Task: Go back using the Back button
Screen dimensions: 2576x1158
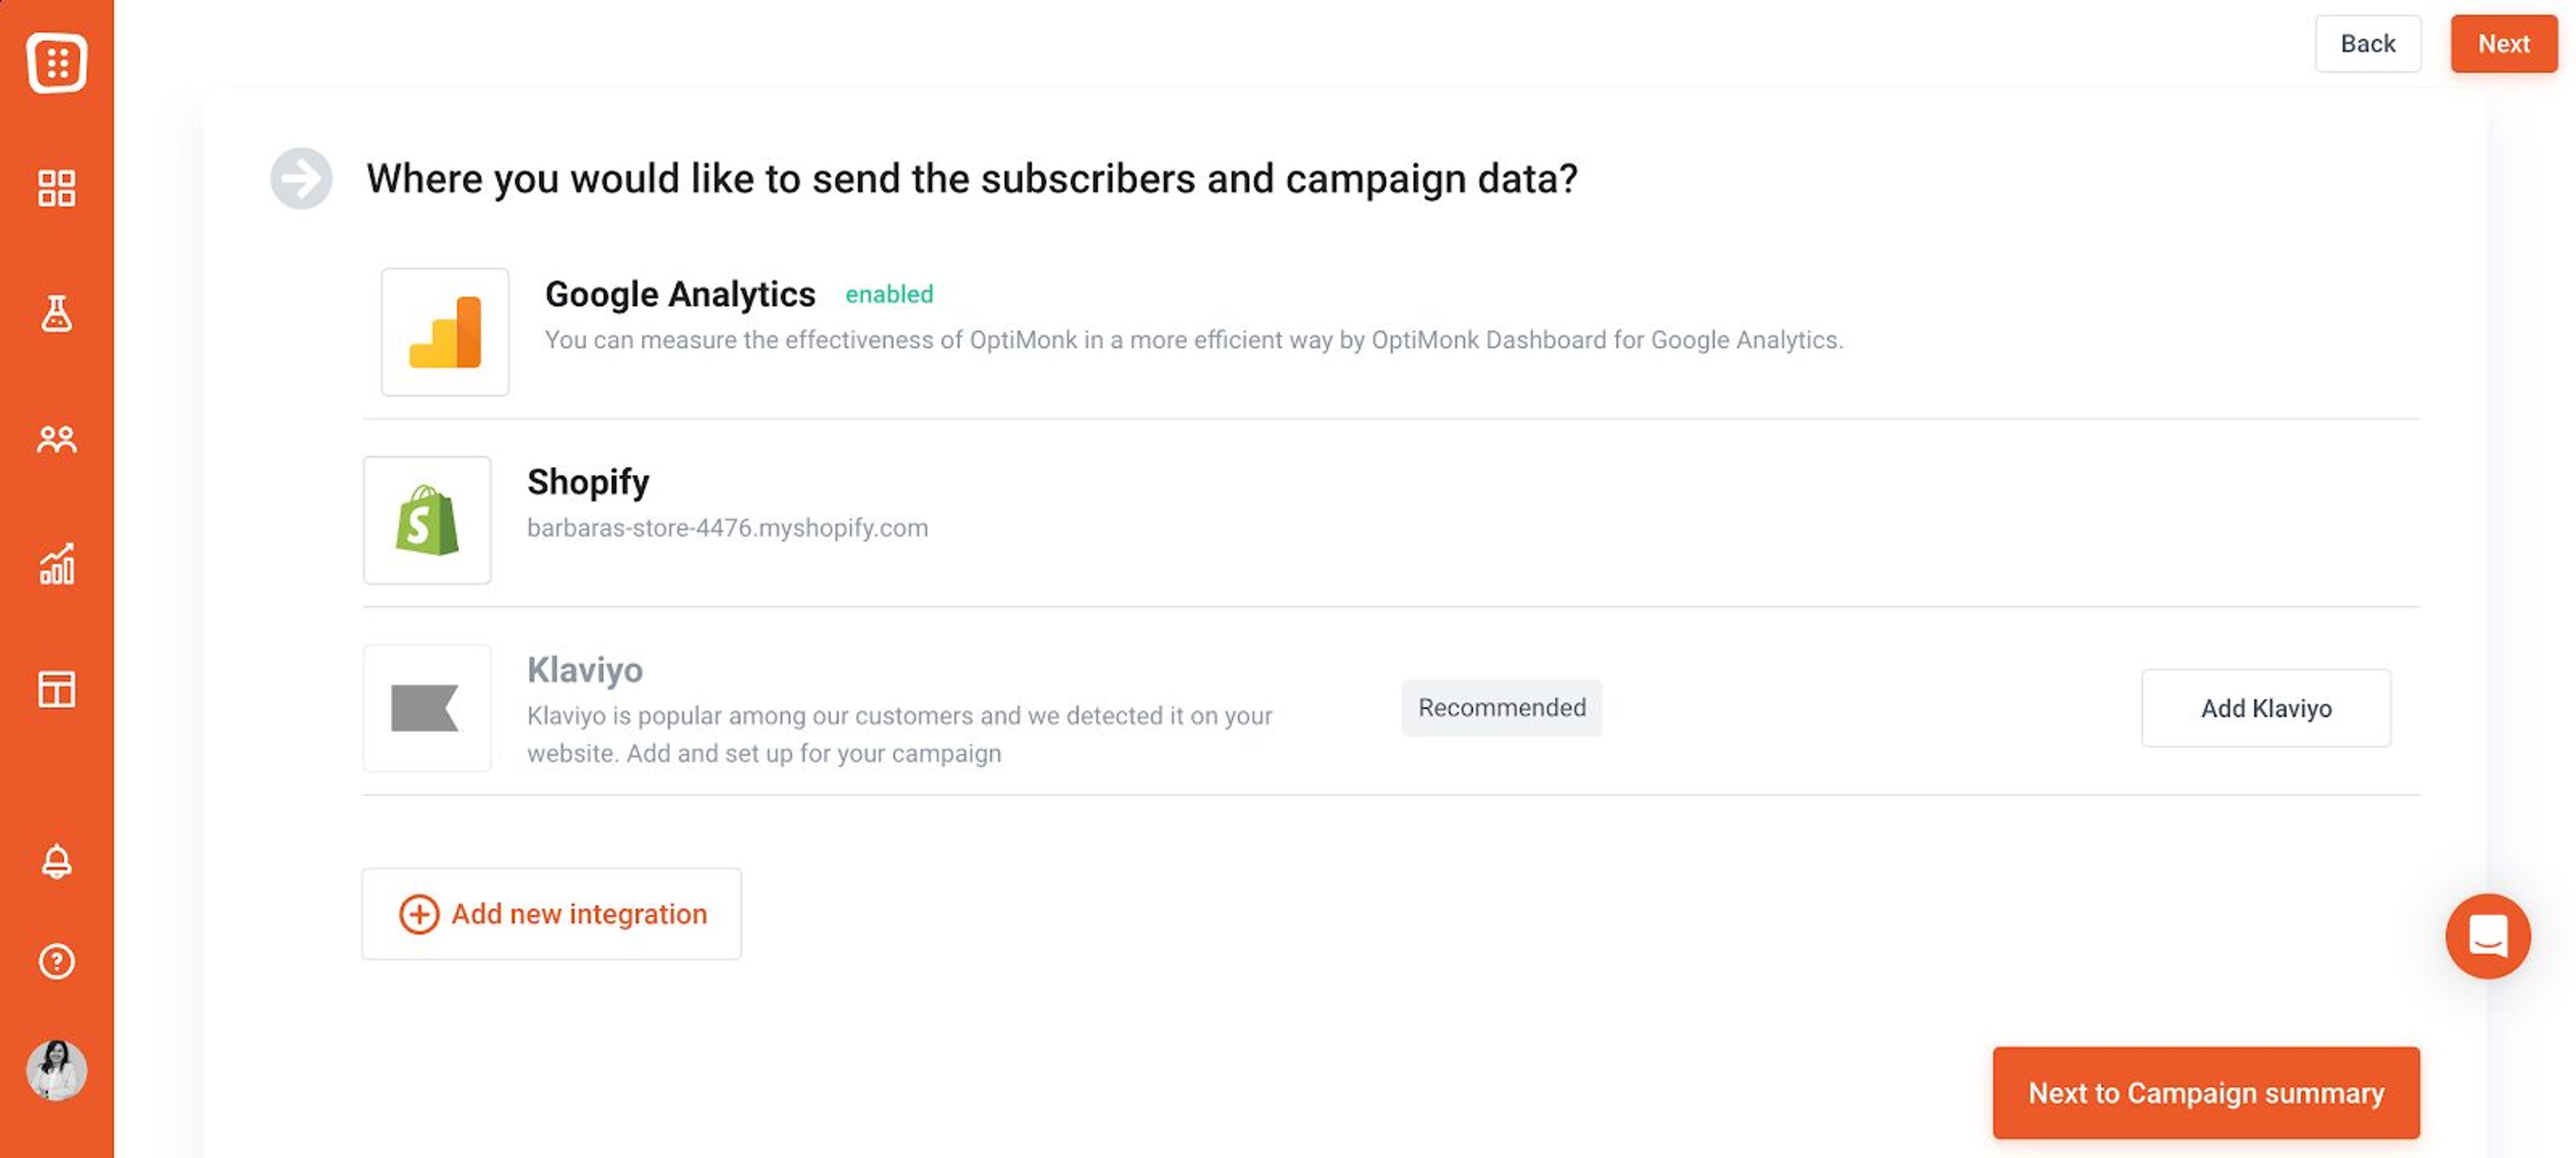Action: (2367, 43)
